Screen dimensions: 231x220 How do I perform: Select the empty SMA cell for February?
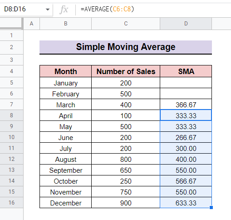[186, 94]
